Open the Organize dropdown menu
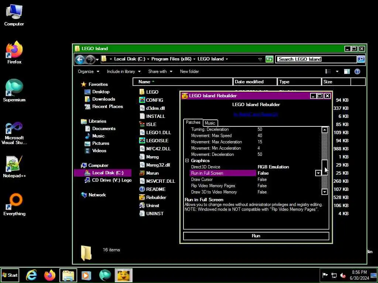Viewport: 378px width, 283px height. point(89,71)
